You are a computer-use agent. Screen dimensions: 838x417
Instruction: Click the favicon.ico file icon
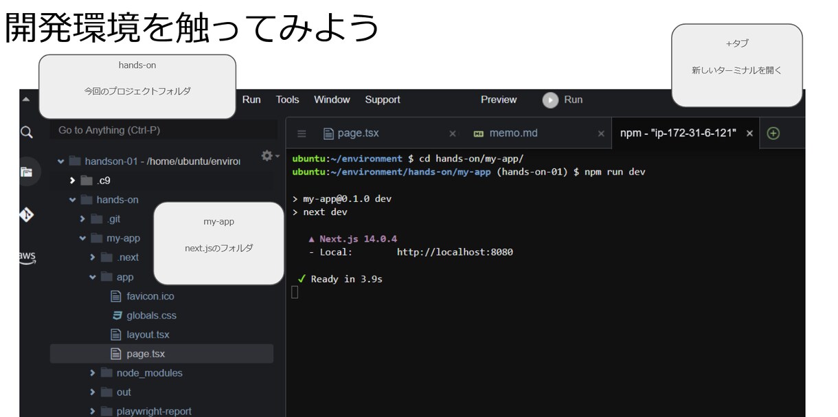tap(116, 296)
